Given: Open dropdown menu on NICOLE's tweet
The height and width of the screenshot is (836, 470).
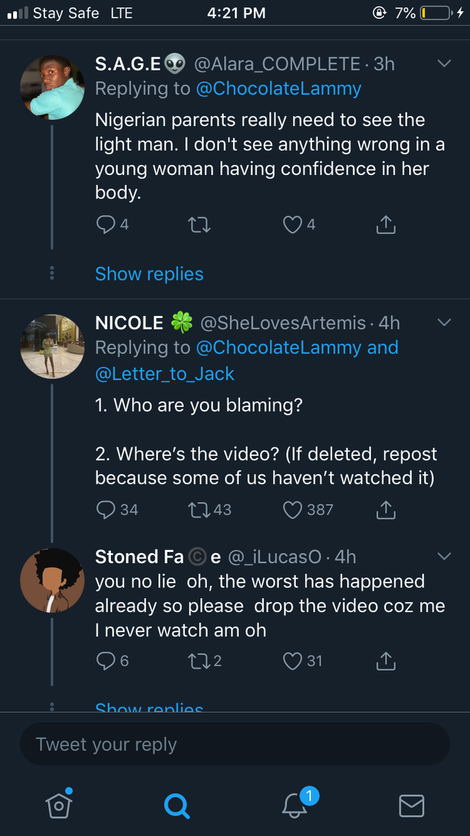Looking at the screenshot, I should [444, 323].
